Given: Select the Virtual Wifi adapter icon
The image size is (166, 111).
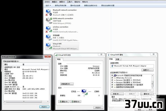Looking at the screenshot, I should pyautogui.click(x=49, y=46).
